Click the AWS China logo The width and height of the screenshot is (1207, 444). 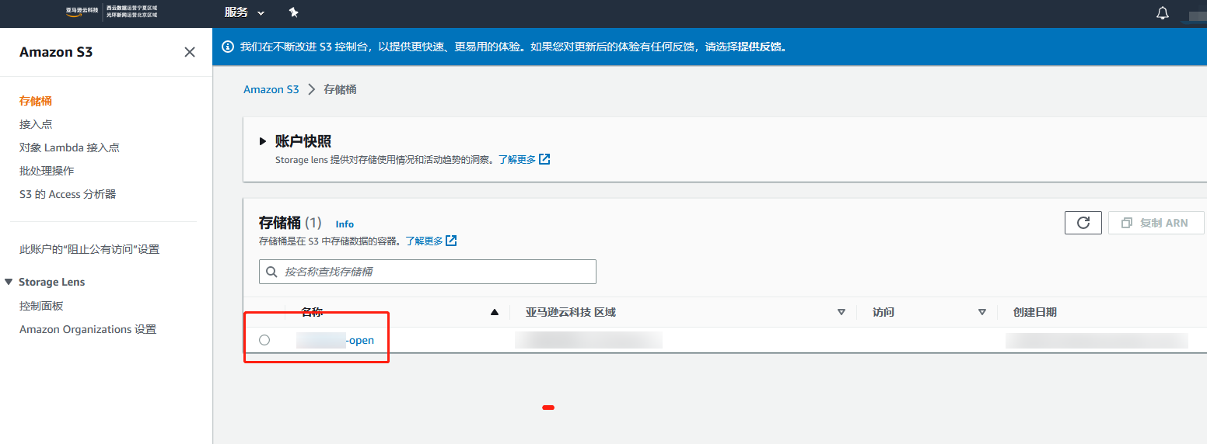[x=112, y=12]
